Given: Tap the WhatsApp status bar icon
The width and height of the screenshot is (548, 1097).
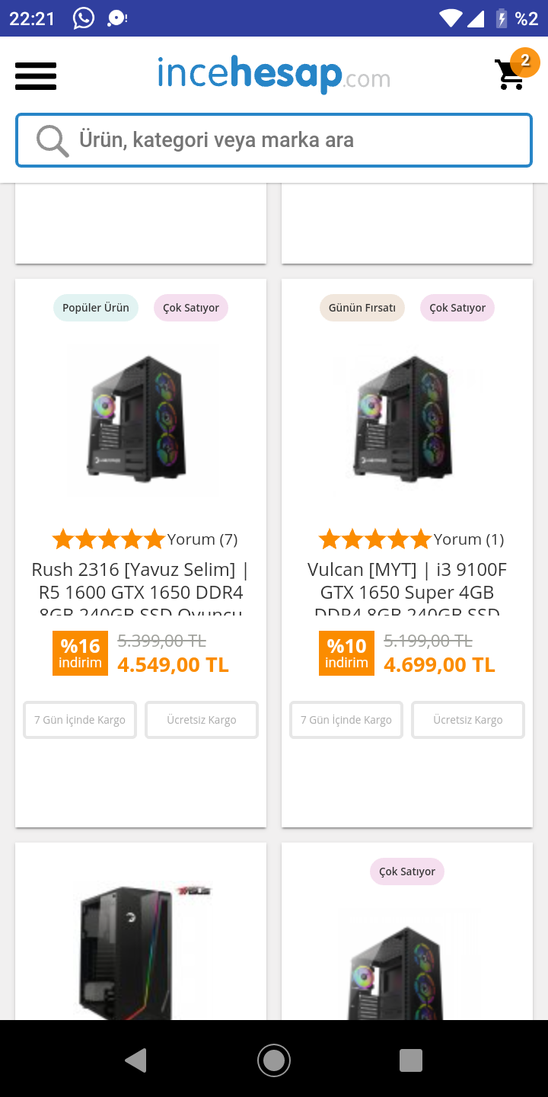Looking at the screenshot, I should 84,18.
